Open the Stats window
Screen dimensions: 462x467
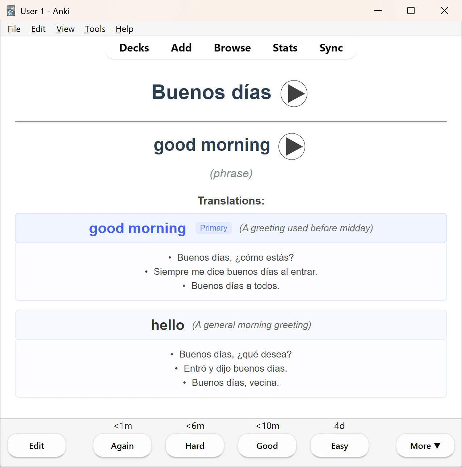tap(285, 48)
